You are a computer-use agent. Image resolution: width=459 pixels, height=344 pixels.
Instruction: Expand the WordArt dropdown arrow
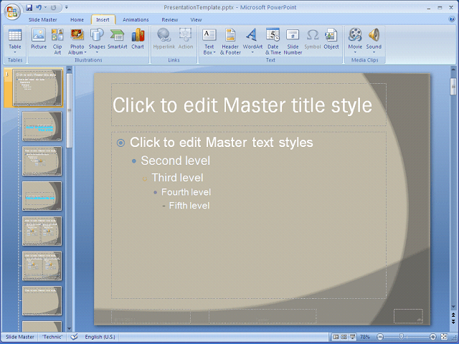(x=252, y=52)
